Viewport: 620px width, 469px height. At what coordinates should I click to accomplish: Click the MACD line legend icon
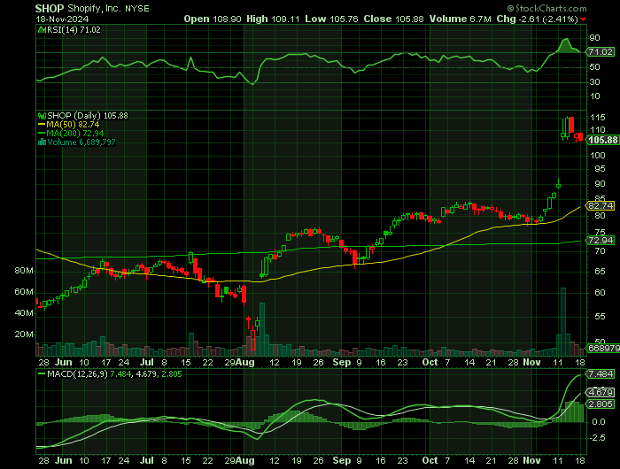point(42,373)
